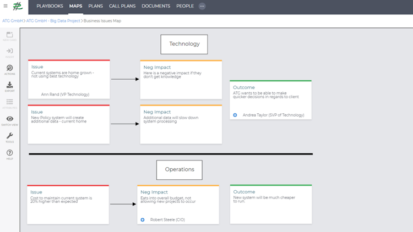Click the green app logo
413x232 pixels.
(18, 7)
